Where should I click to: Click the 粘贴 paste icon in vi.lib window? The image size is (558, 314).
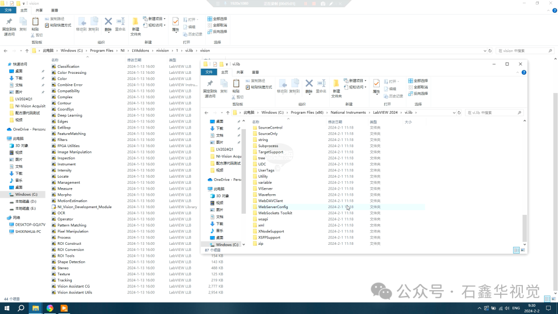coord(236,84)
